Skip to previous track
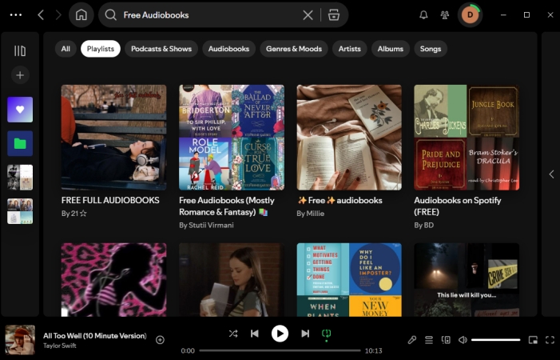This screenshot has height=360, width=560. 255,334
